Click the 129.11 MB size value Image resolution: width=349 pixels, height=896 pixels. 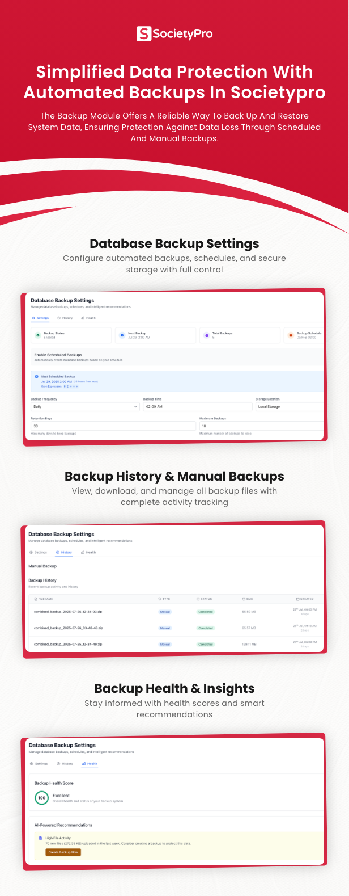[x=249, y=645]
